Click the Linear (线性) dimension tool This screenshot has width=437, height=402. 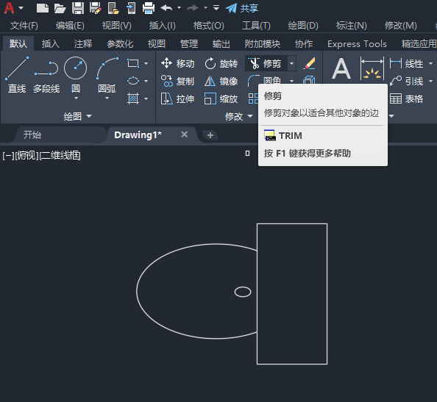(x=406, y=63)
